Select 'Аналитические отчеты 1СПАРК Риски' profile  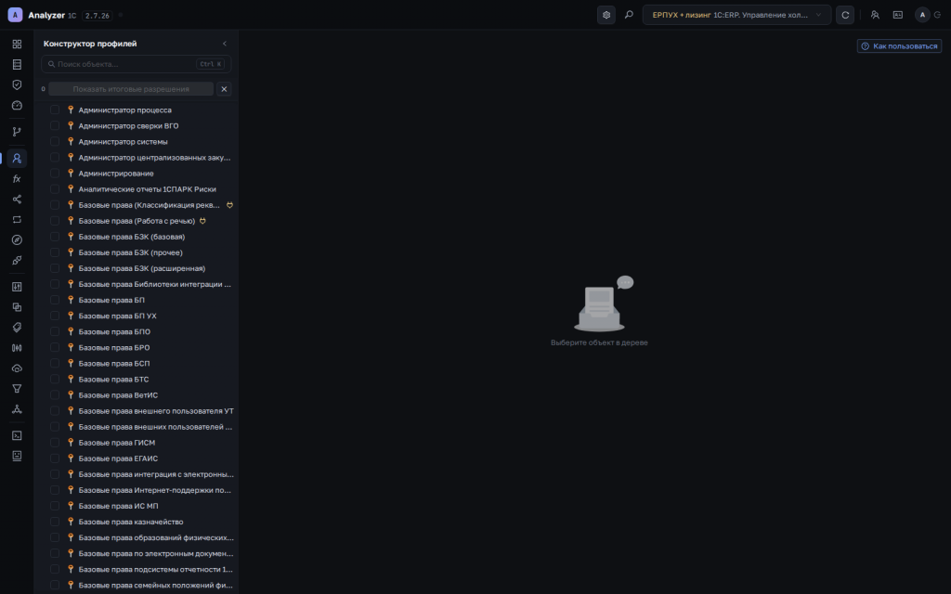148,189
